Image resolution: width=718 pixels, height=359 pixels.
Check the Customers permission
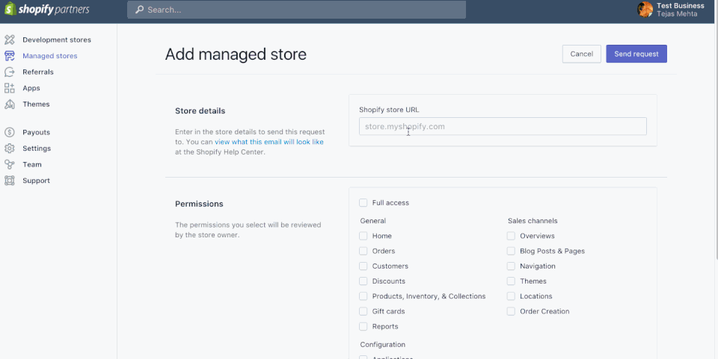363,266
